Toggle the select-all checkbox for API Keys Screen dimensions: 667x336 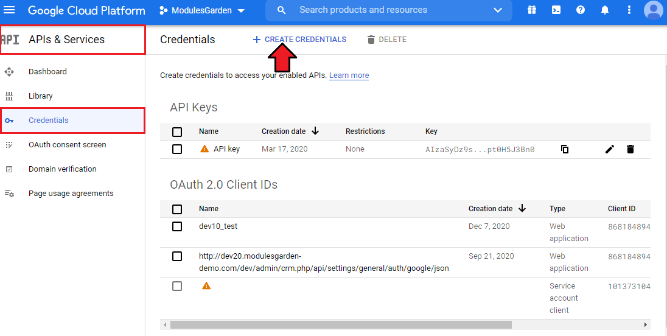pos(177,132)
